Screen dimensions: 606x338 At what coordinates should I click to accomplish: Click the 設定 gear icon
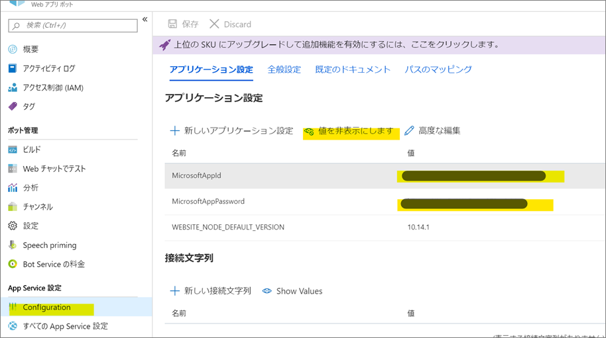coord(12,226)
